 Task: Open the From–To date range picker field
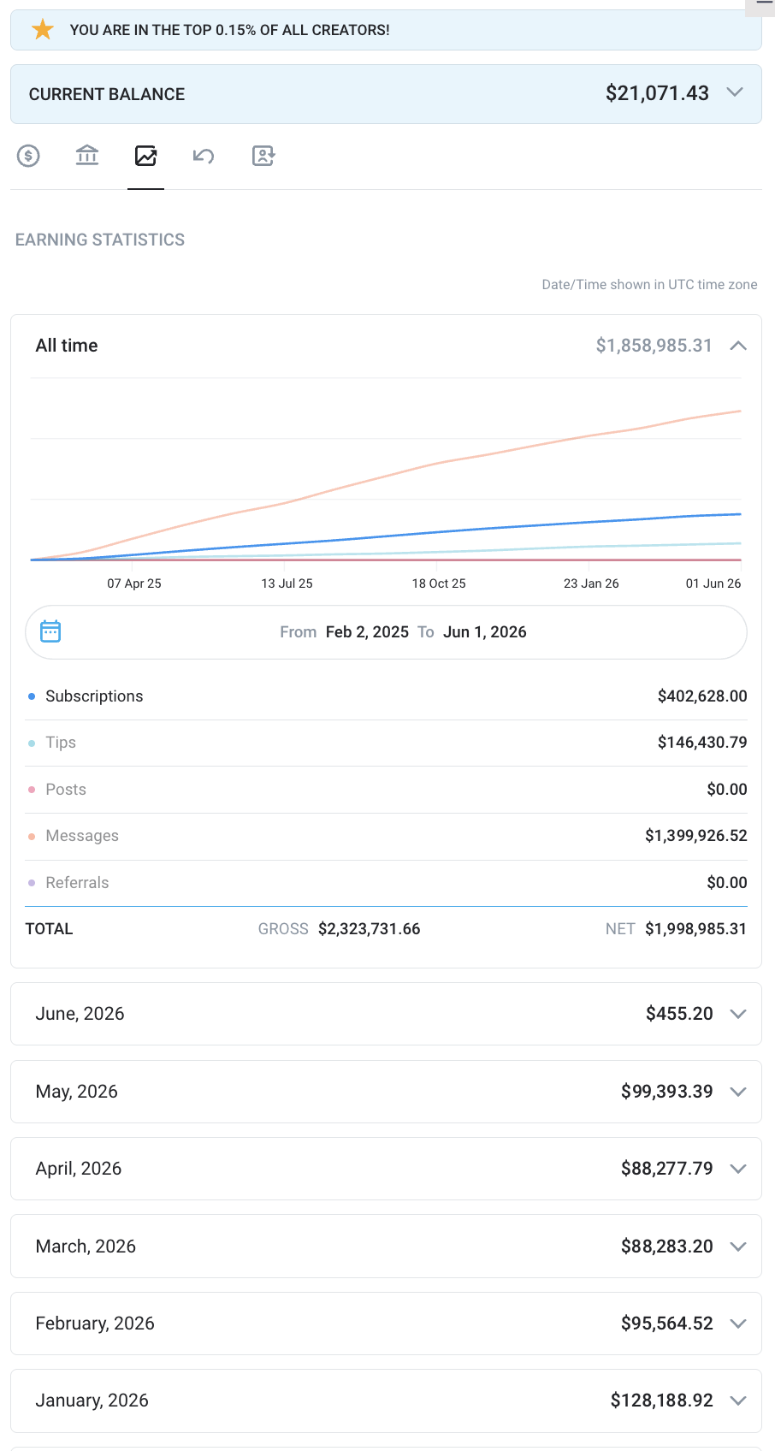[x=386, y=632]
